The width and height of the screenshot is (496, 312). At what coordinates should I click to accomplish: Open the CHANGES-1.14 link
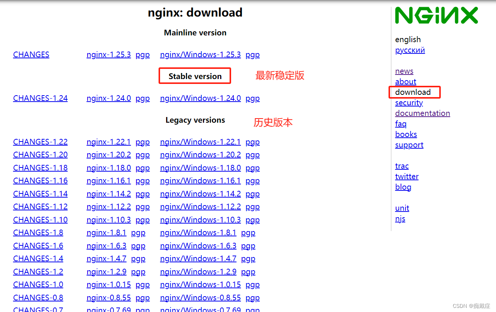click(41, 194)
